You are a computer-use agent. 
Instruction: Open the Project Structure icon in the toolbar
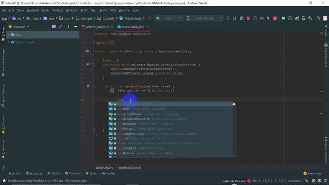(x=283, y=18)
